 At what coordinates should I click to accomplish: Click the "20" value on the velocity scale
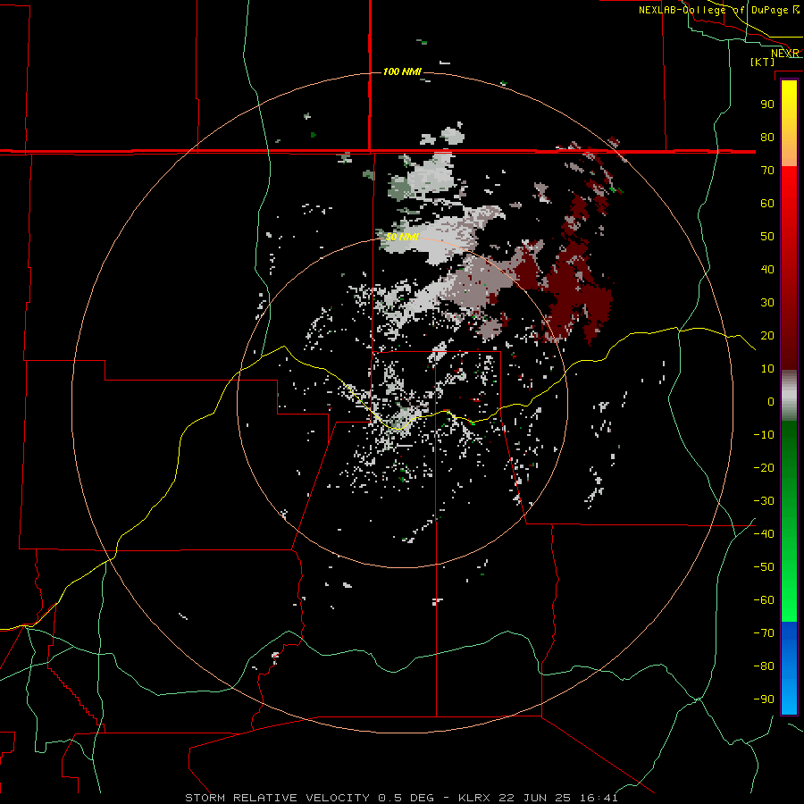767,336
